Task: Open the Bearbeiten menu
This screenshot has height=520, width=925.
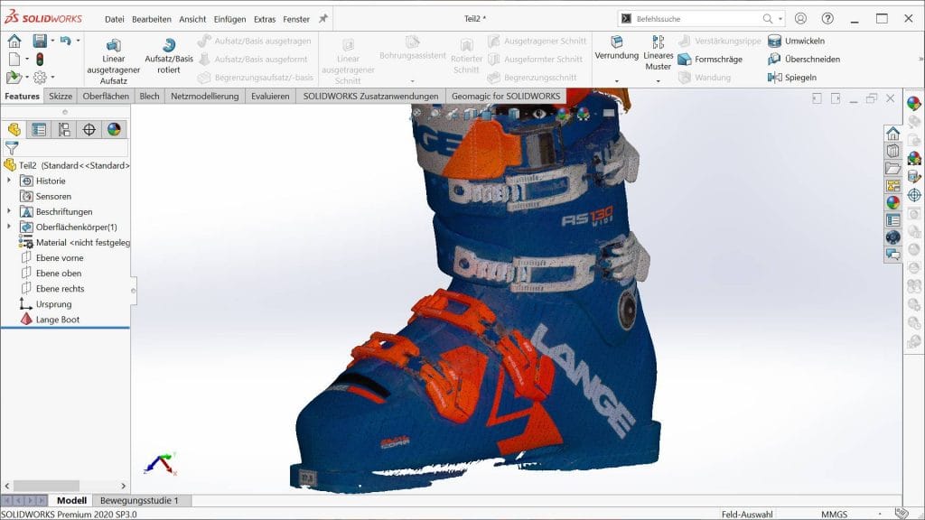Action: (x=152, y=19)
